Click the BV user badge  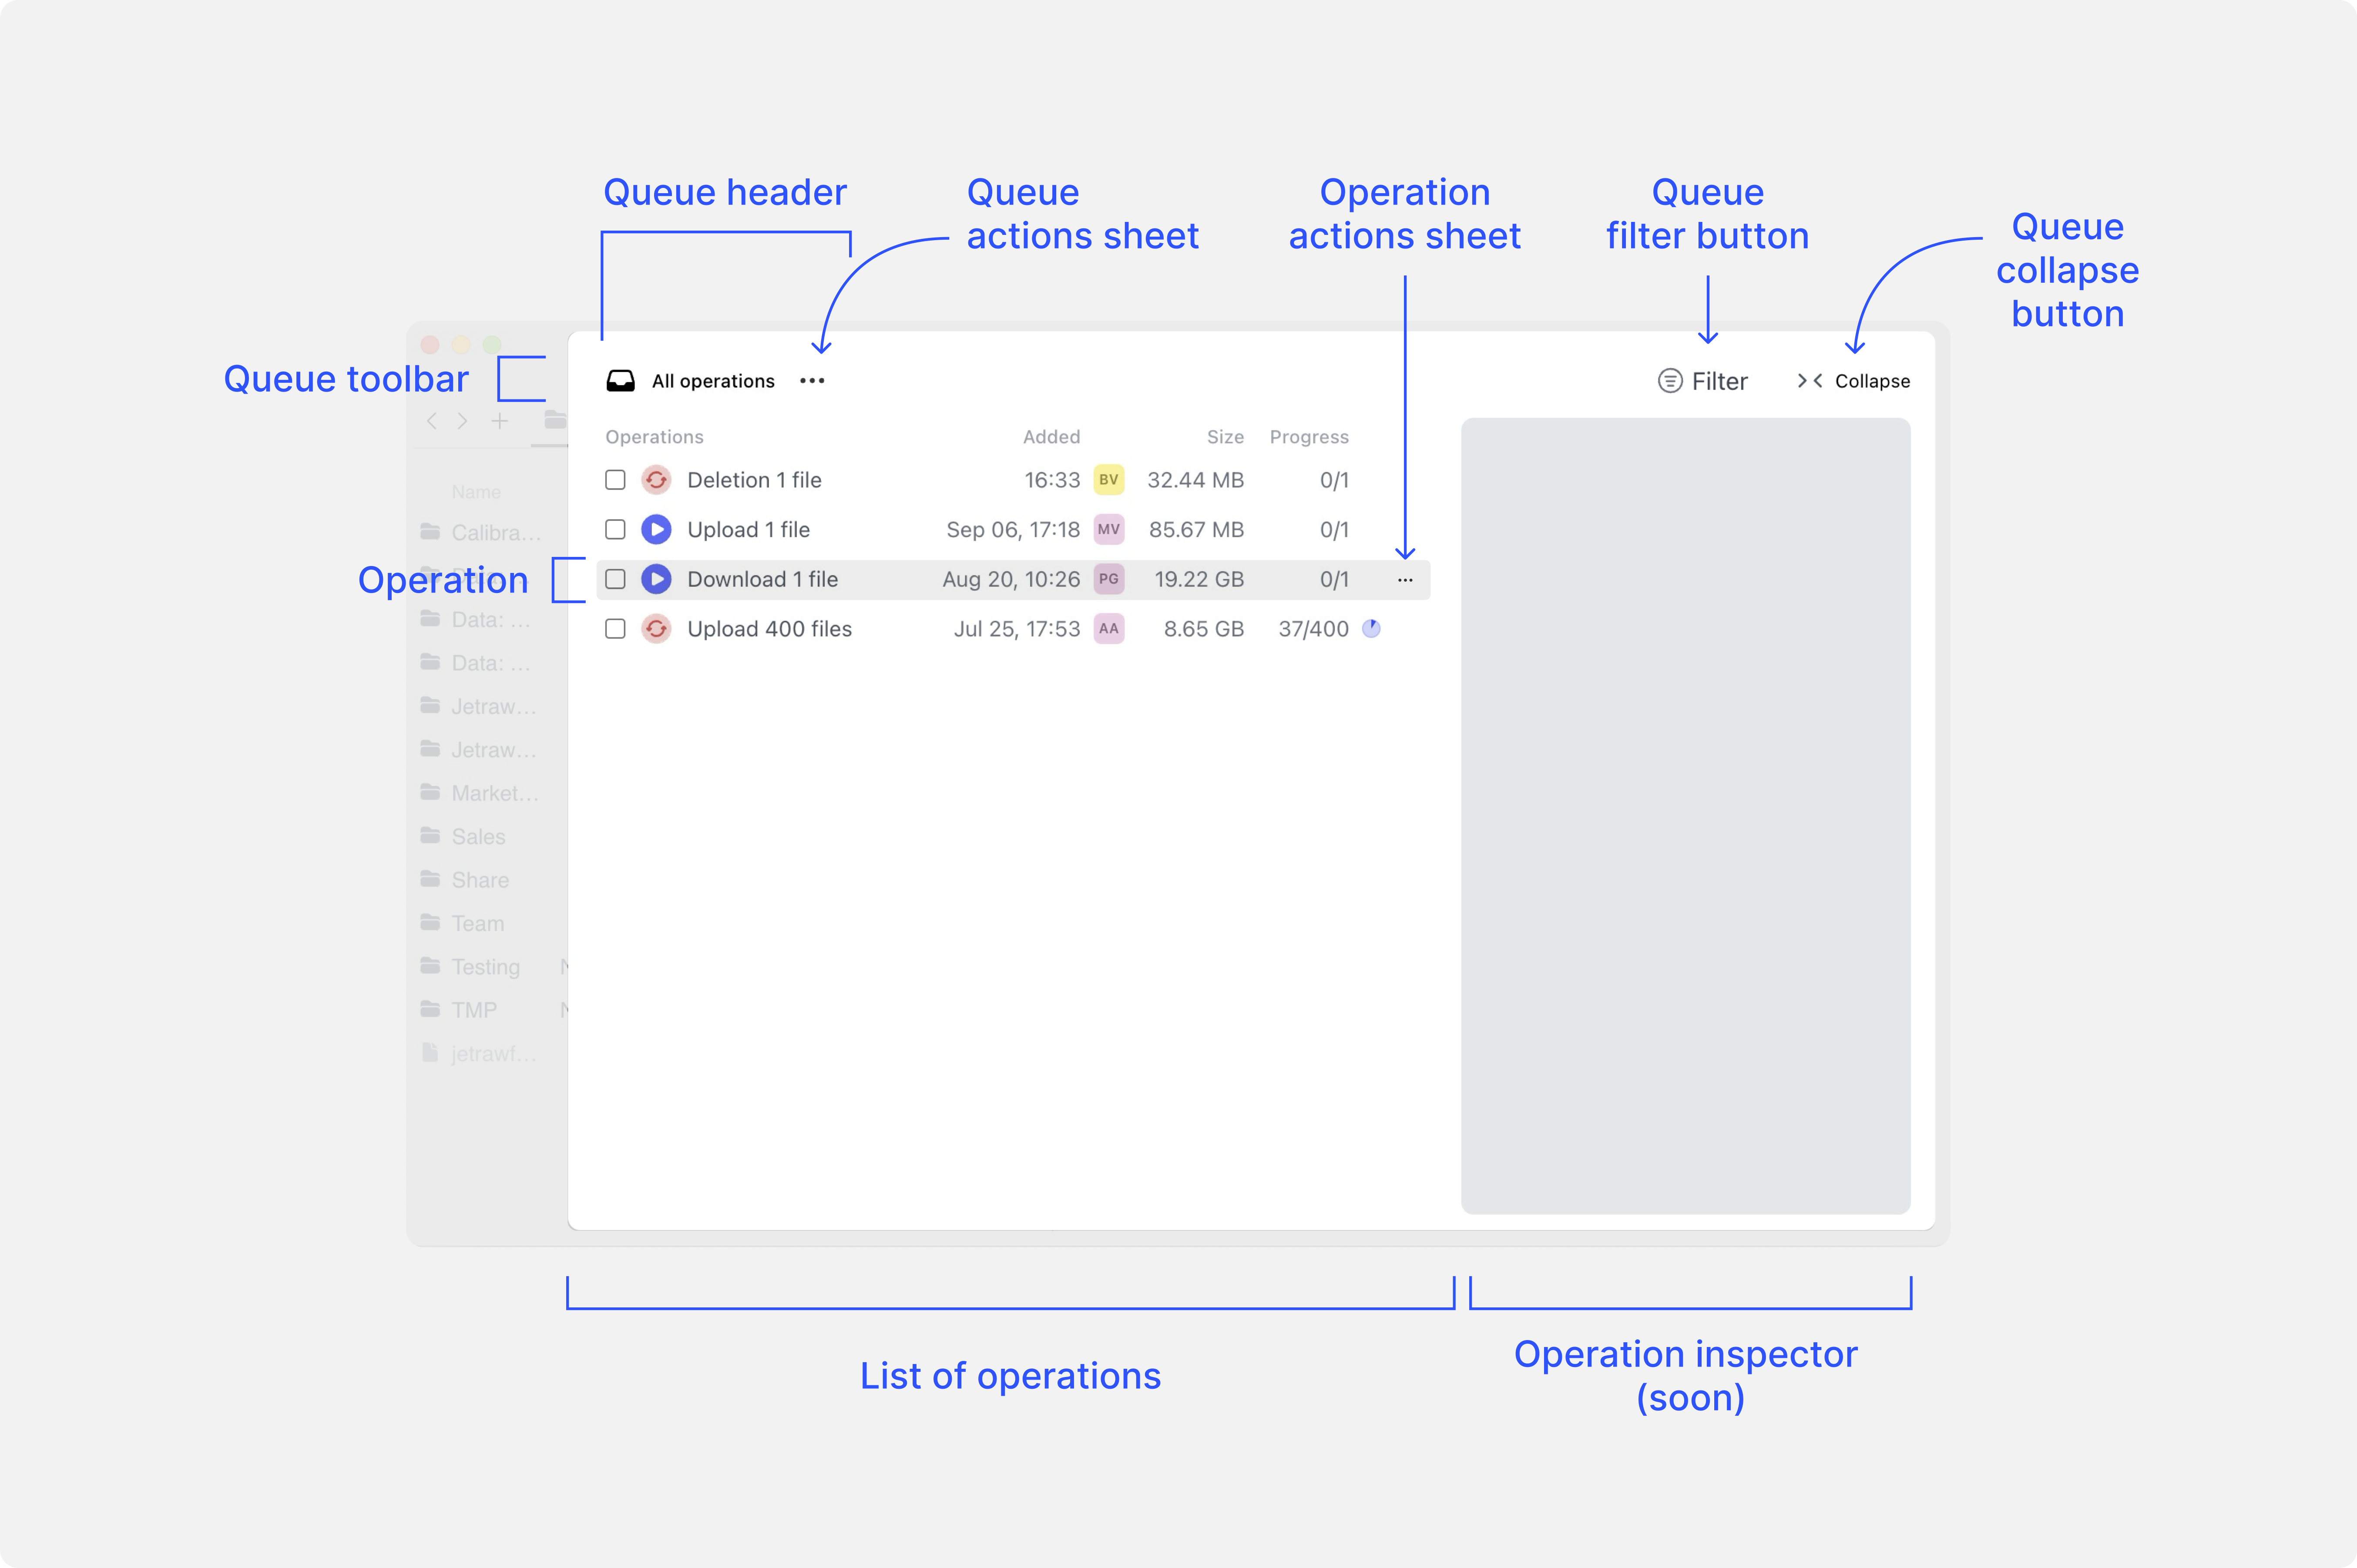[x=1108, y=480]
